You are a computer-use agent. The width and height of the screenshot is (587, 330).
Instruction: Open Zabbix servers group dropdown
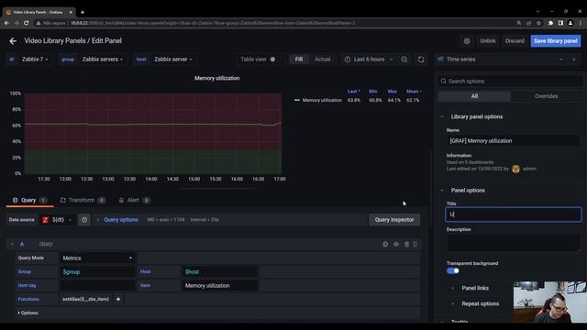click(x=102, y=60)
